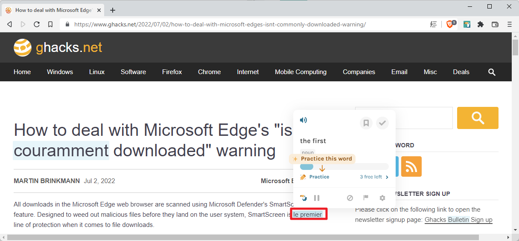Open the Toucan extension icon in toolbar
Image resolution: width=519 pixels, height=241 pixels.
(x=467, y=25)
